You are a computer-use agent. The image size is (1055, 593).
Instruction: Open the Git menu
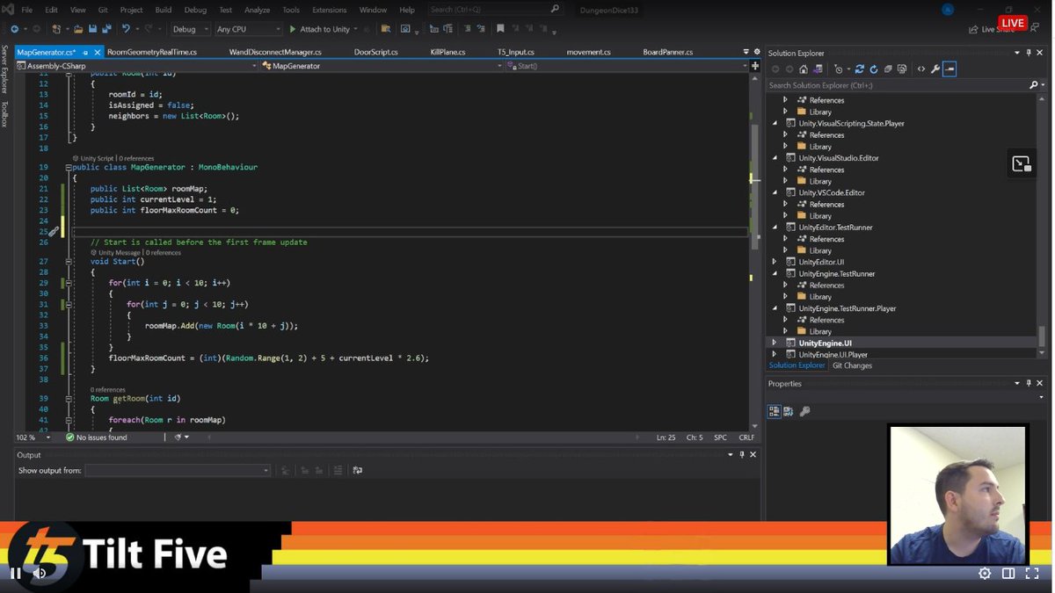(103, 10)
